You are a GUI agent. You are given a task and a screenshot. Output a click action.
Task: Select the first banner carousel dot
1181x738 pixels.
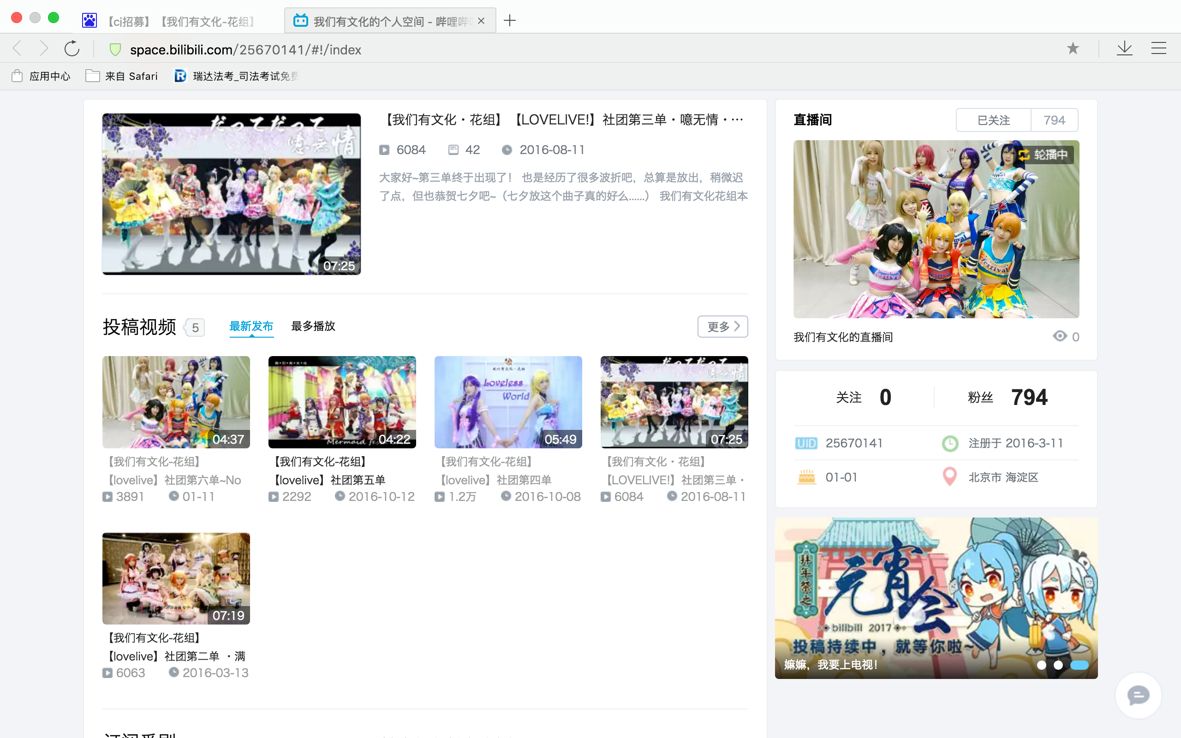tap(1041, 665)
